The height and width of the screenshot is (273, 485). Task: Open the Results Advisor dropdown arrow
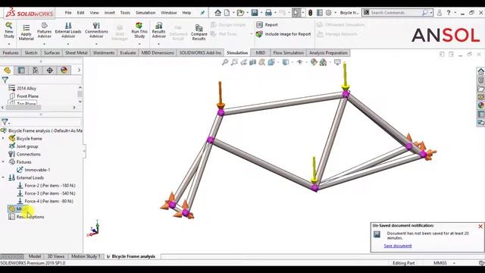pos(158,44)
